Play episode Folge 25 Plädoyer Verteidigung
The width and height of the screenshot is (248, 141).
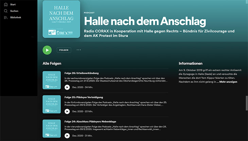coord(67,111)
